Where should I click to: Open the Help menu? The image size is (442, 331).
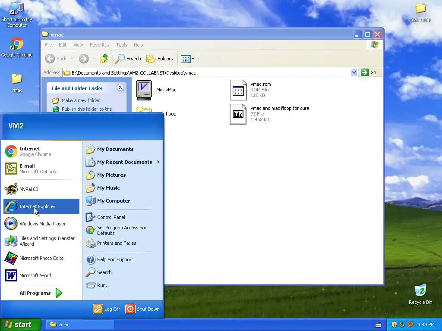(139, 45)
